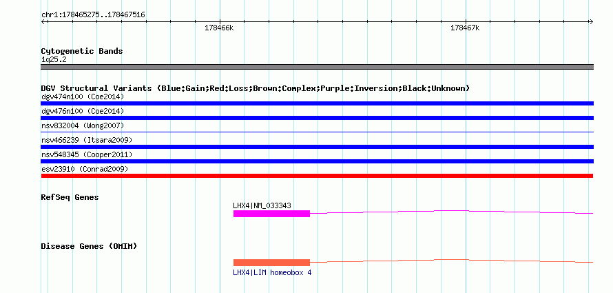Click the magenta LHX4 RefSeq intron line
This screenshot has width=613, height=293.
pyautogui.click(x=452, y=212)
